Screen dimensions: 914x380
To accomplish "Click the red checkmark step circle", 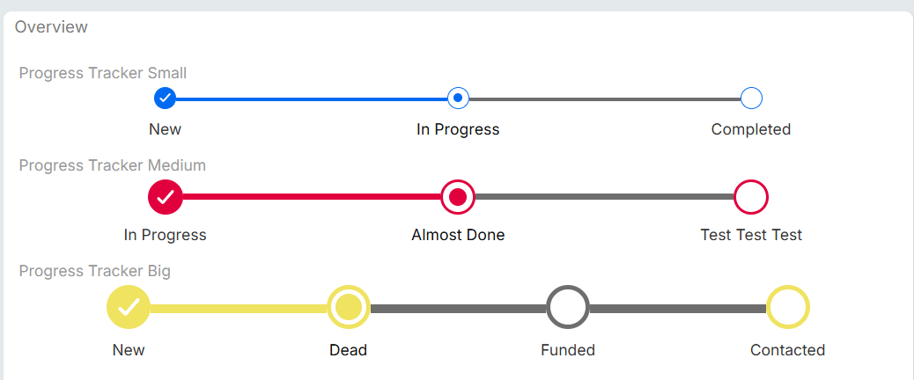I will tap(165, 197).
